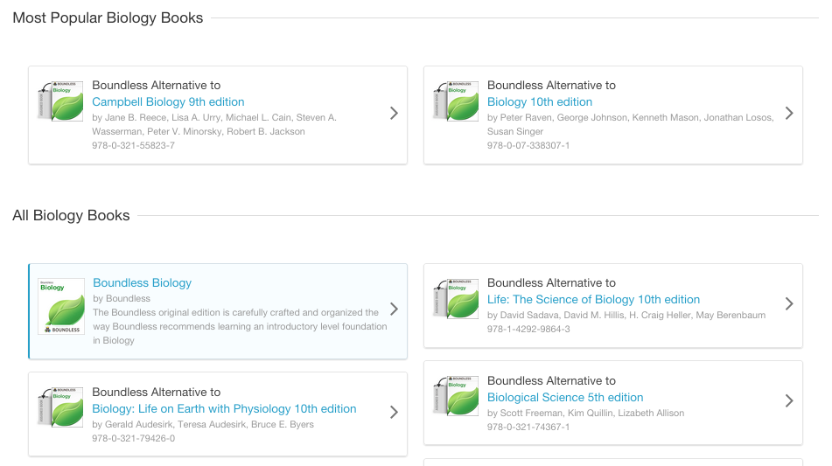Click the chevron on Biological Science 5th edition card

(789, 400)
